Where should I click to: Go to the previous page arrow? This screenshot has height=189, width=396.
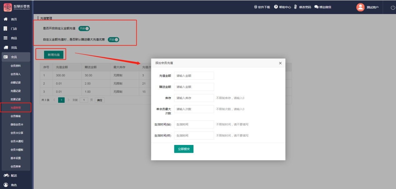pyautogui.click(x=54, y=100)
